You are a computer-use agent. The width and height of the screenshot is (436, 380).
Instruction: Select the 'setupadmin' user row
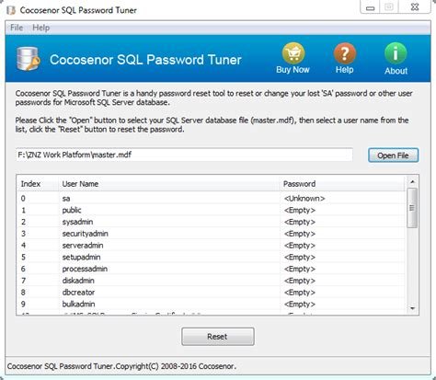[211, 258]
